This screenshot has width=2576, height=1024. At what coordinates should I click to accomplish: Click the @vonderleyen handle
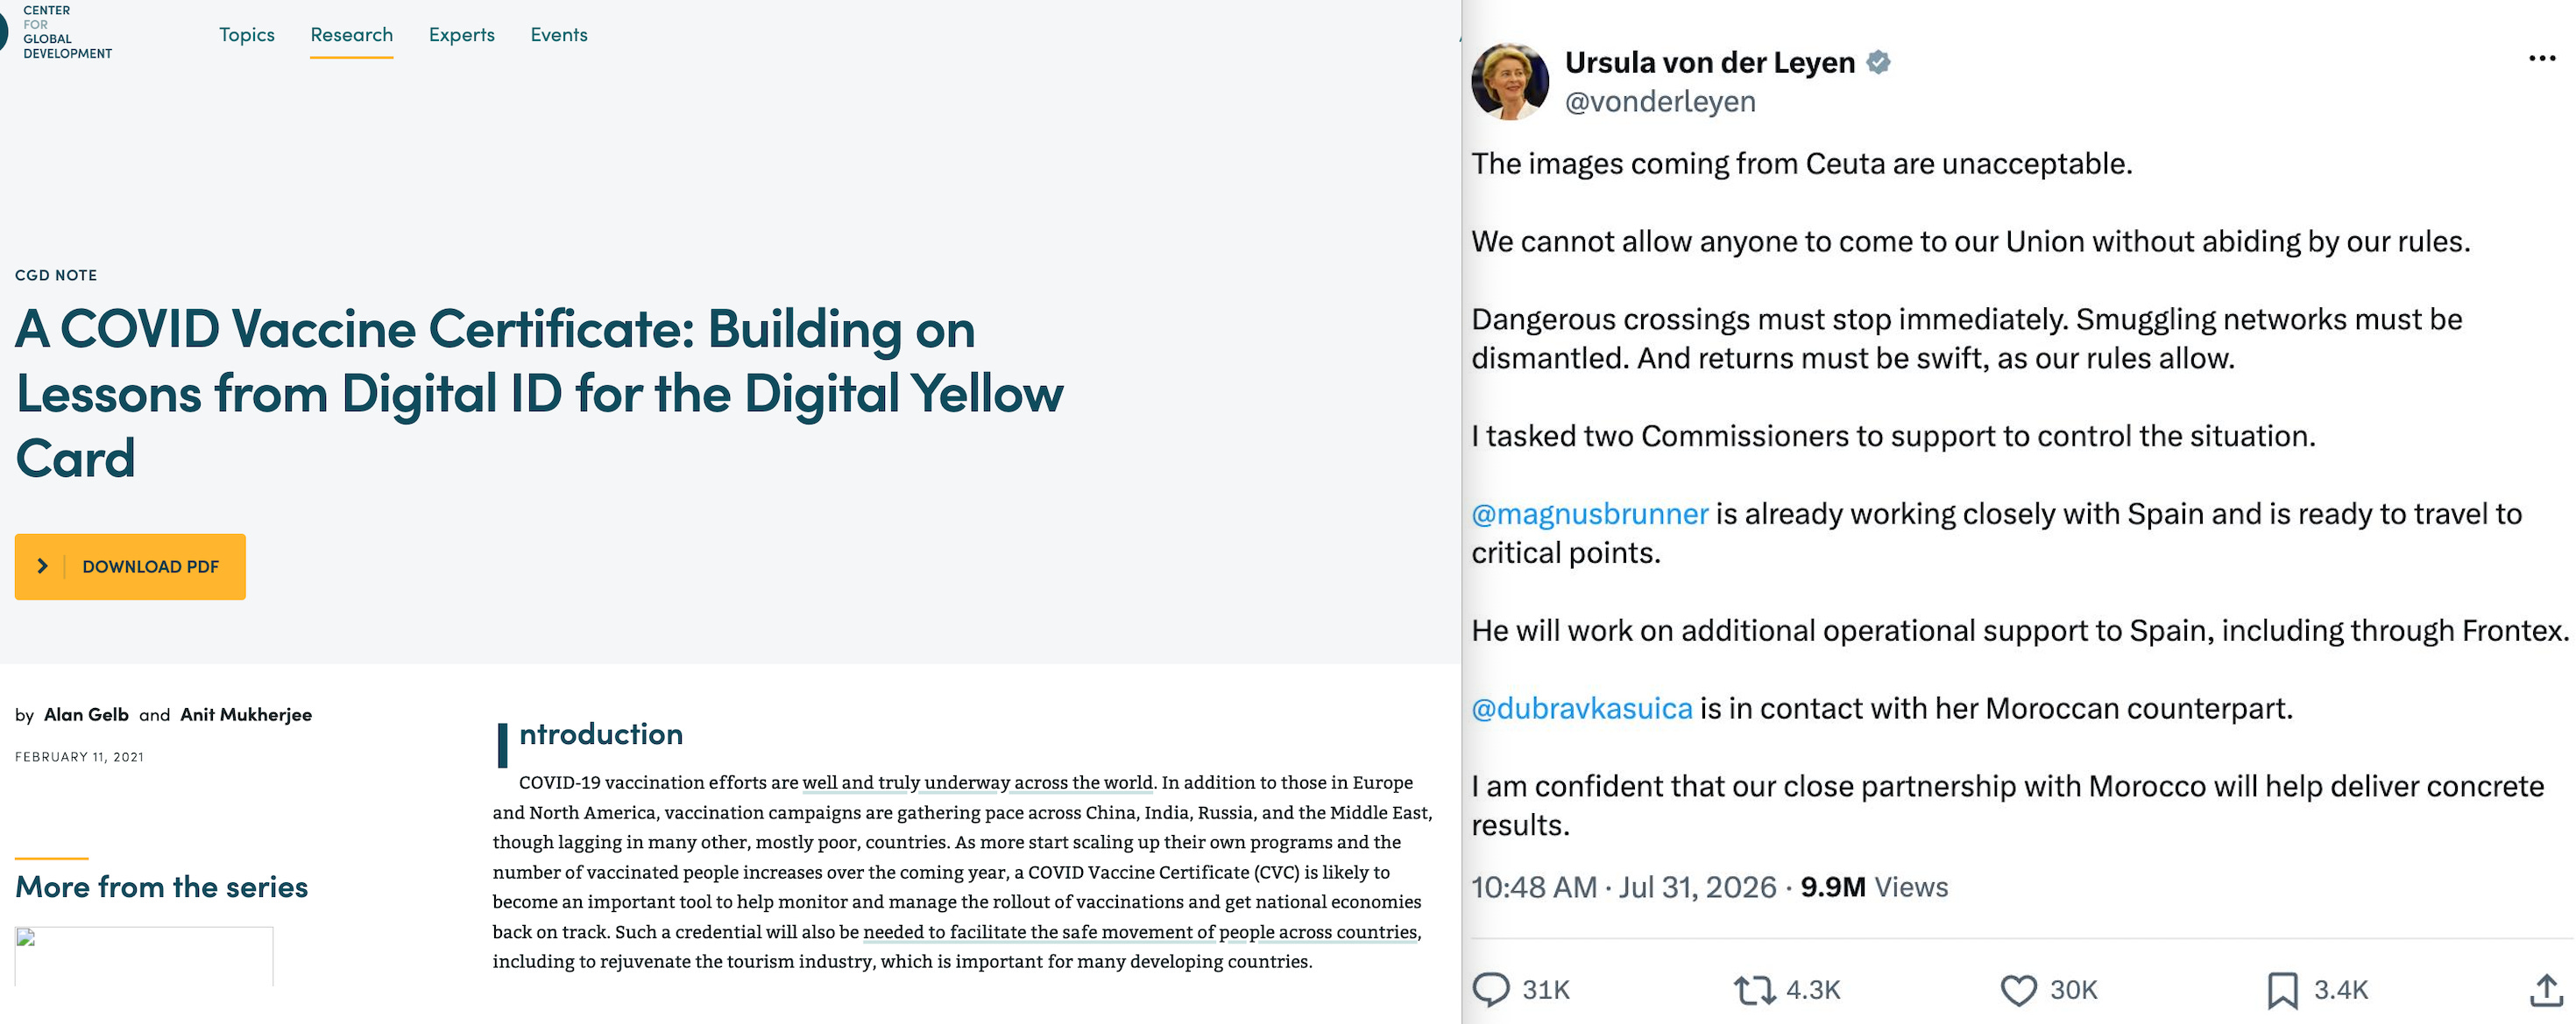pos(1660,101)
